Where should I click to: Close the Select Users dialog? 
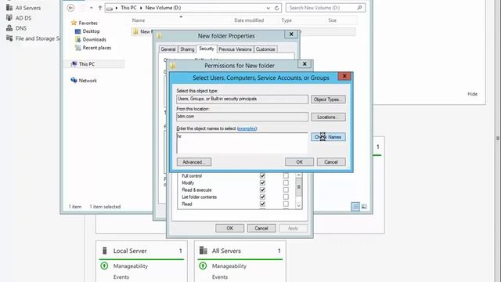344,76
